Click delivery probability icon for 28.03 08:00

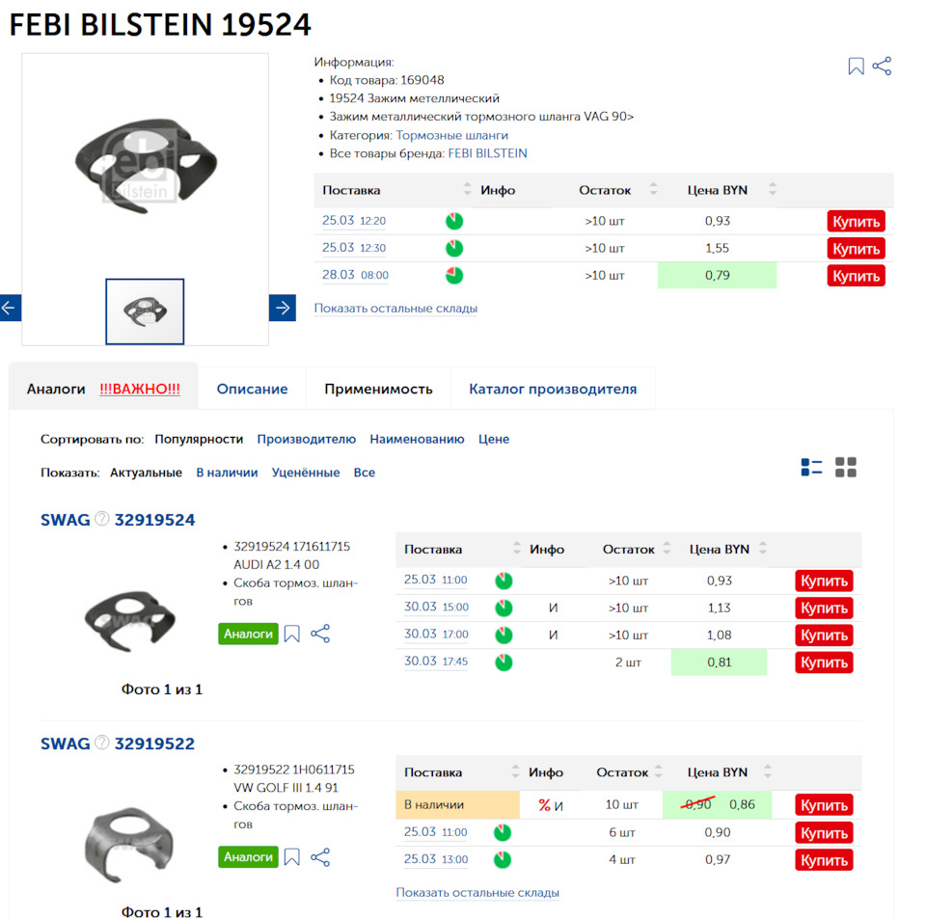pyautogui.click(x=454, y=276)
